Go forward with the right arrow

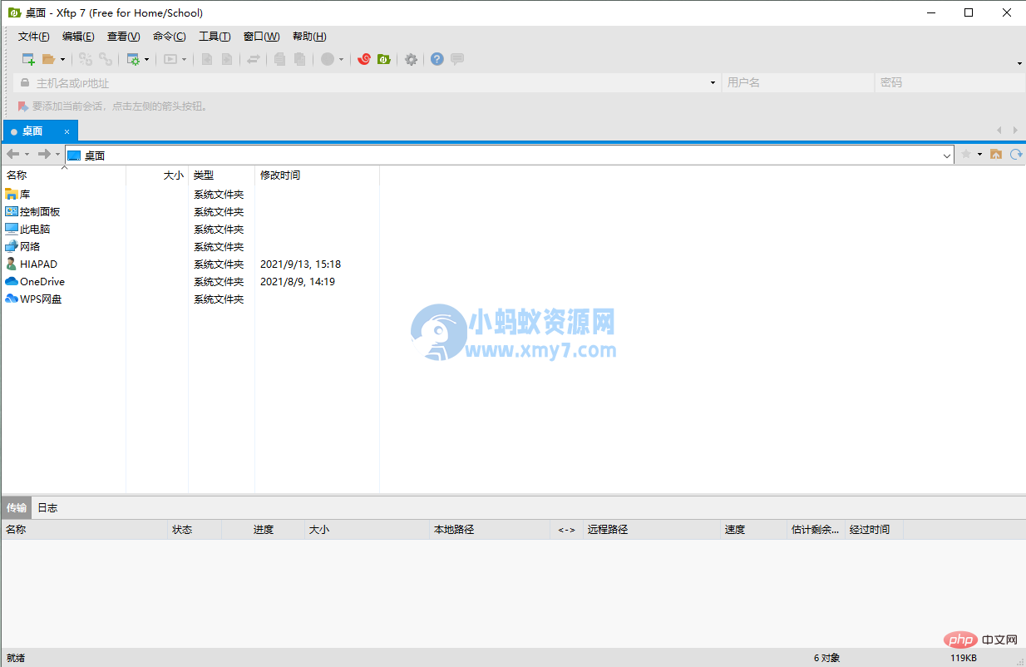point(44,155)
